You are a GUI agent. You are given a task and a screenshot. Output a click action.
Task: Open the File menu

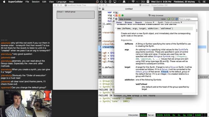tap(27, 2)
